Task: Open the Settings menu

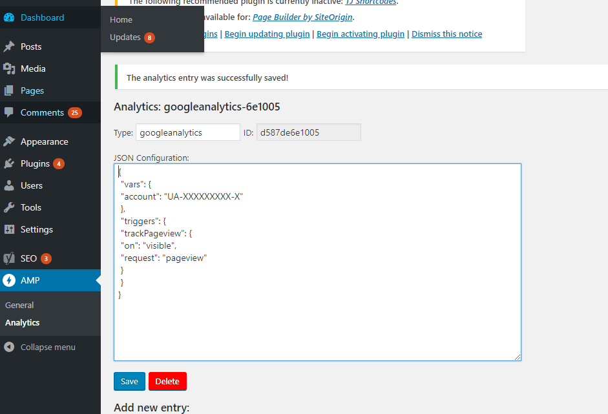Action: pos(50,229)
